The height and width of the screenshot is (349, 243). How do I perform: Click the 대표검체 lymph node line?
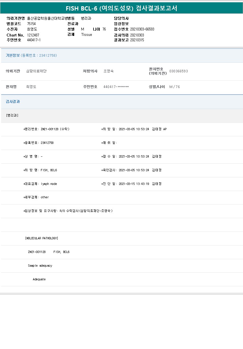tap(40, 184)
